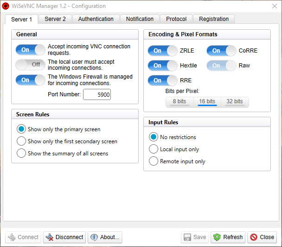
Task: Click the Port Number field showing 5900
Action: [x=97, y=94]
